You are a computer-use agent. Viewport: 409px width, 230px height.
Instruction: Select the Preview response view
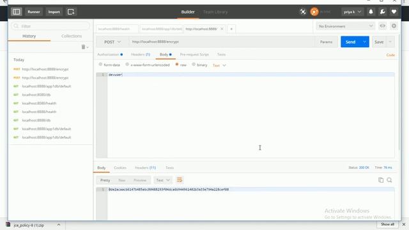(x=140, y=180)
